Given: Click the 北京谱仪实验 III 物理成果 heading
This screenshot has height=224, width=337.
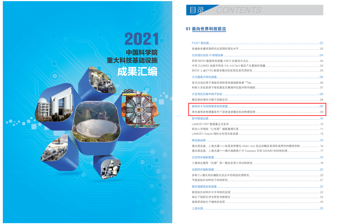Looking at the screenshot, I should tap(207, 55).
